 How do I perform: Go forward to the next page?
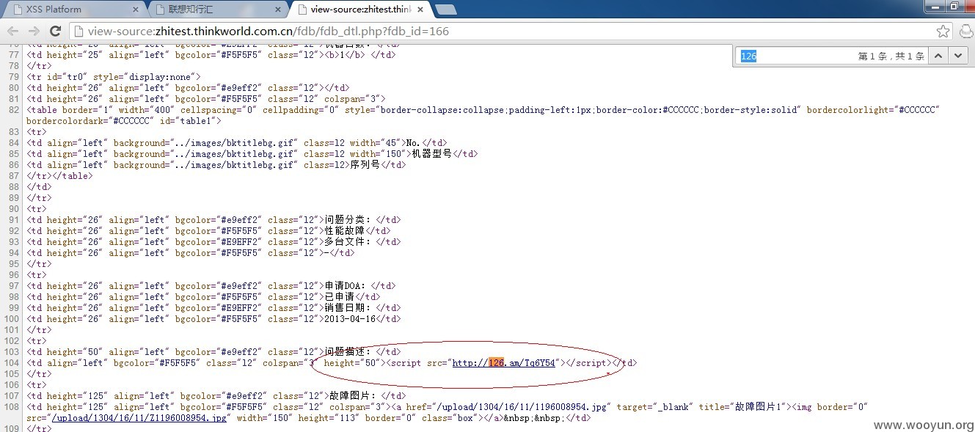pyautogui.click(x=34, y=32)
